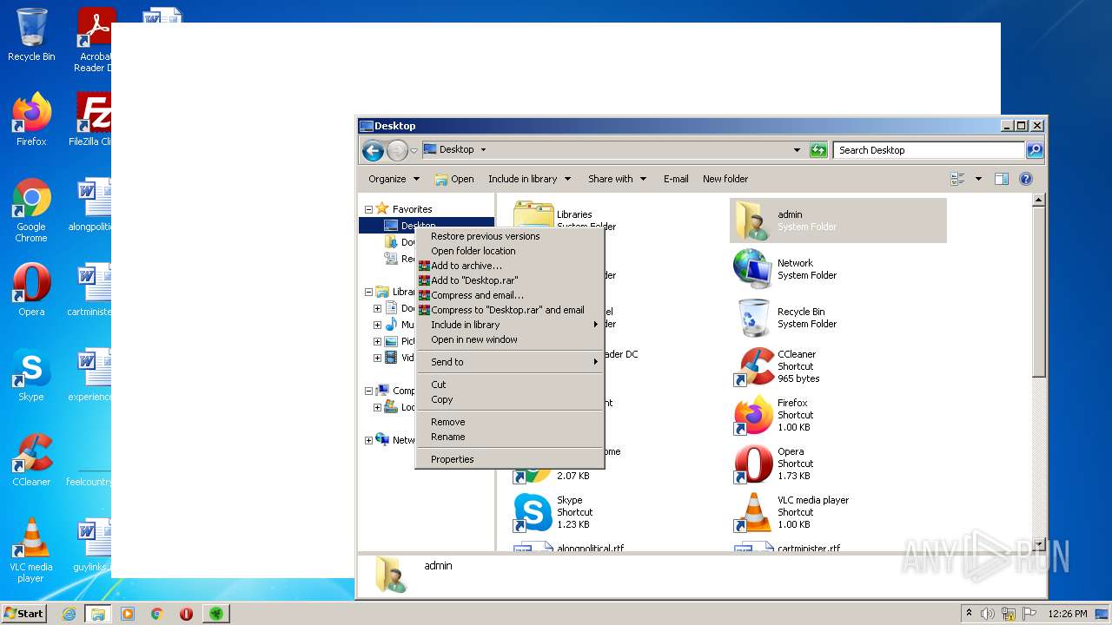Click the search magnifier icon
The height and width of the screenshot is (625, 1112).
pos(1035,150)
